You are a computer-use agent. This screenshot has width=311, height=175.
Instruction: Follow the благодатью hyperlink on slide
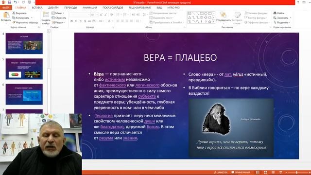112,127
